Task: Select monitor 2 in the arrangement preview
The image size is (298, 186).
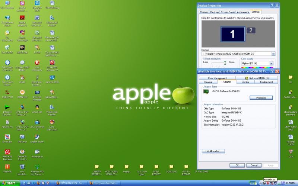Action: [251, 30]
